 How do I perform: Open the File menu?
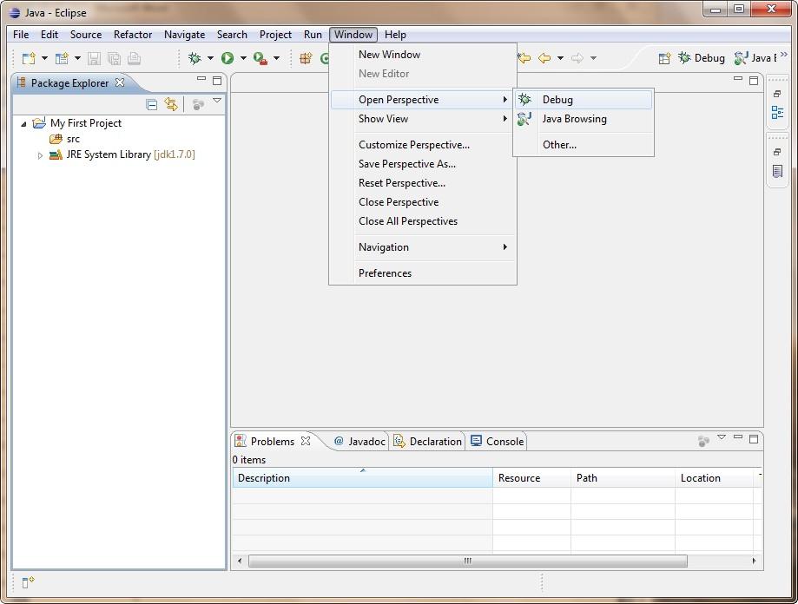click(x=21, y=35)
